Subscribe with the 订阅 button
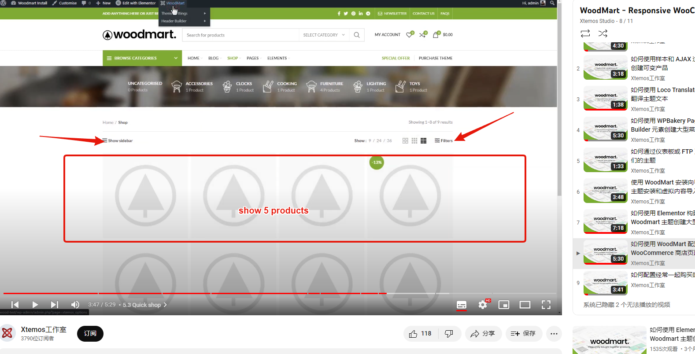The height and width of the screenshot is (354, 695). 90,334
